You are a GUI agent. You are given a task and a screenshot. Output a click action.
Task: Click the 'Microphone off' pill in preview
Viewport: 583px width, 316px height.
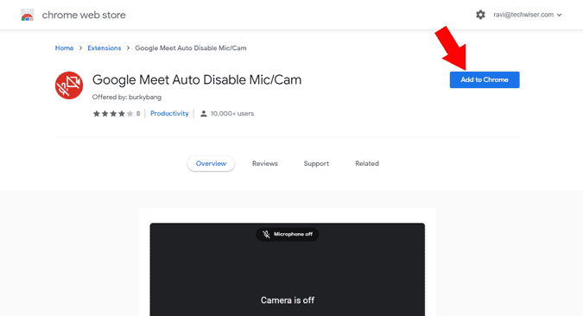point(287,234)
